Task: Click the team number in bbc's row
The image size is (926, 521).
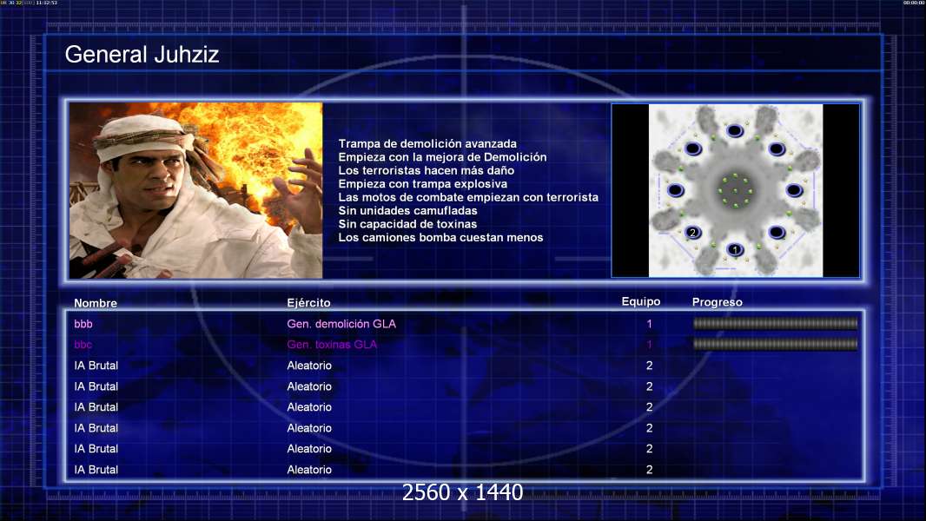Action: tap(649, 345)
